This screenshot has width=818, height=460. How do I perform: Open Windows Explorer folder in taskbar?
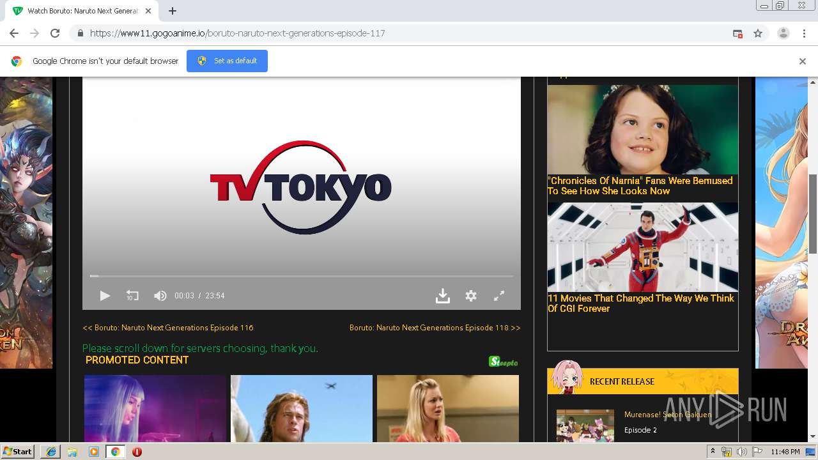coord(72,452)
